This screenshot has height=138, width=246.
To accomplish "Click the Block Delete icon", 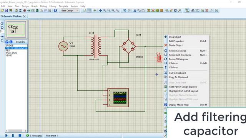I will (x=161, y=10).
